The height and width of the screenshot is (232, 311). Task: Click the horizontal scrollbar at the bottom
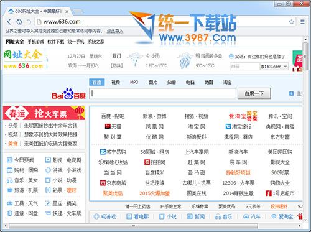point(133,226)
